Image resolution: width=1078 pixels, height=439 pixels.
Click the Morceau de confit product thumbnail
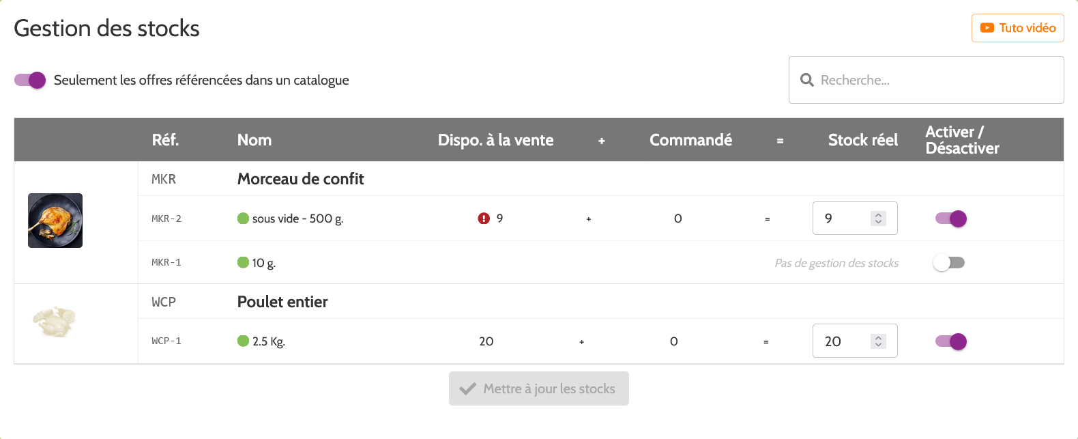[x=55, y=220]
